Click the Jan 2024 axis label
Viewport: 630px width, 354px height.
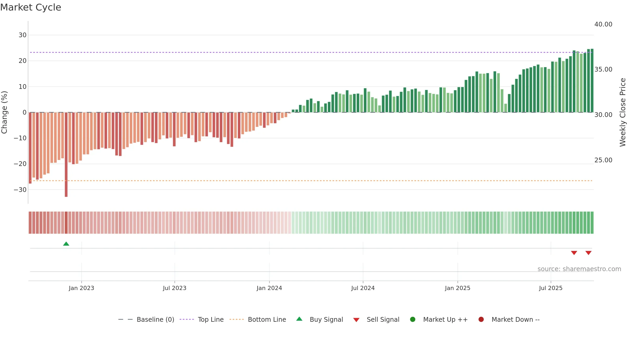(269, 288)
